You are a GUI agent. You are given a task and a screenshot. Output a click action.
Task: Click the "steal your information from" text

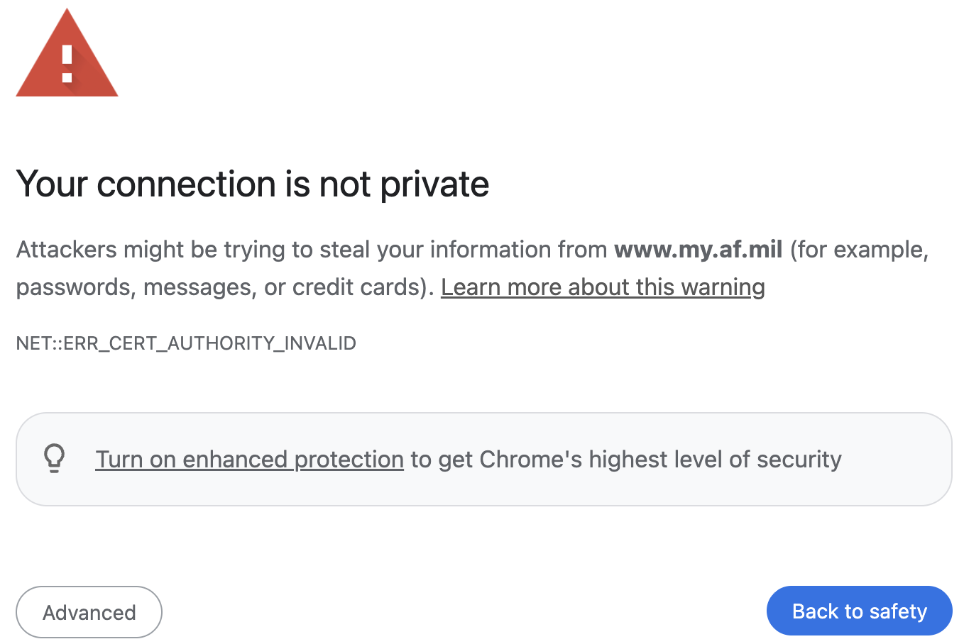pos(463,250)
